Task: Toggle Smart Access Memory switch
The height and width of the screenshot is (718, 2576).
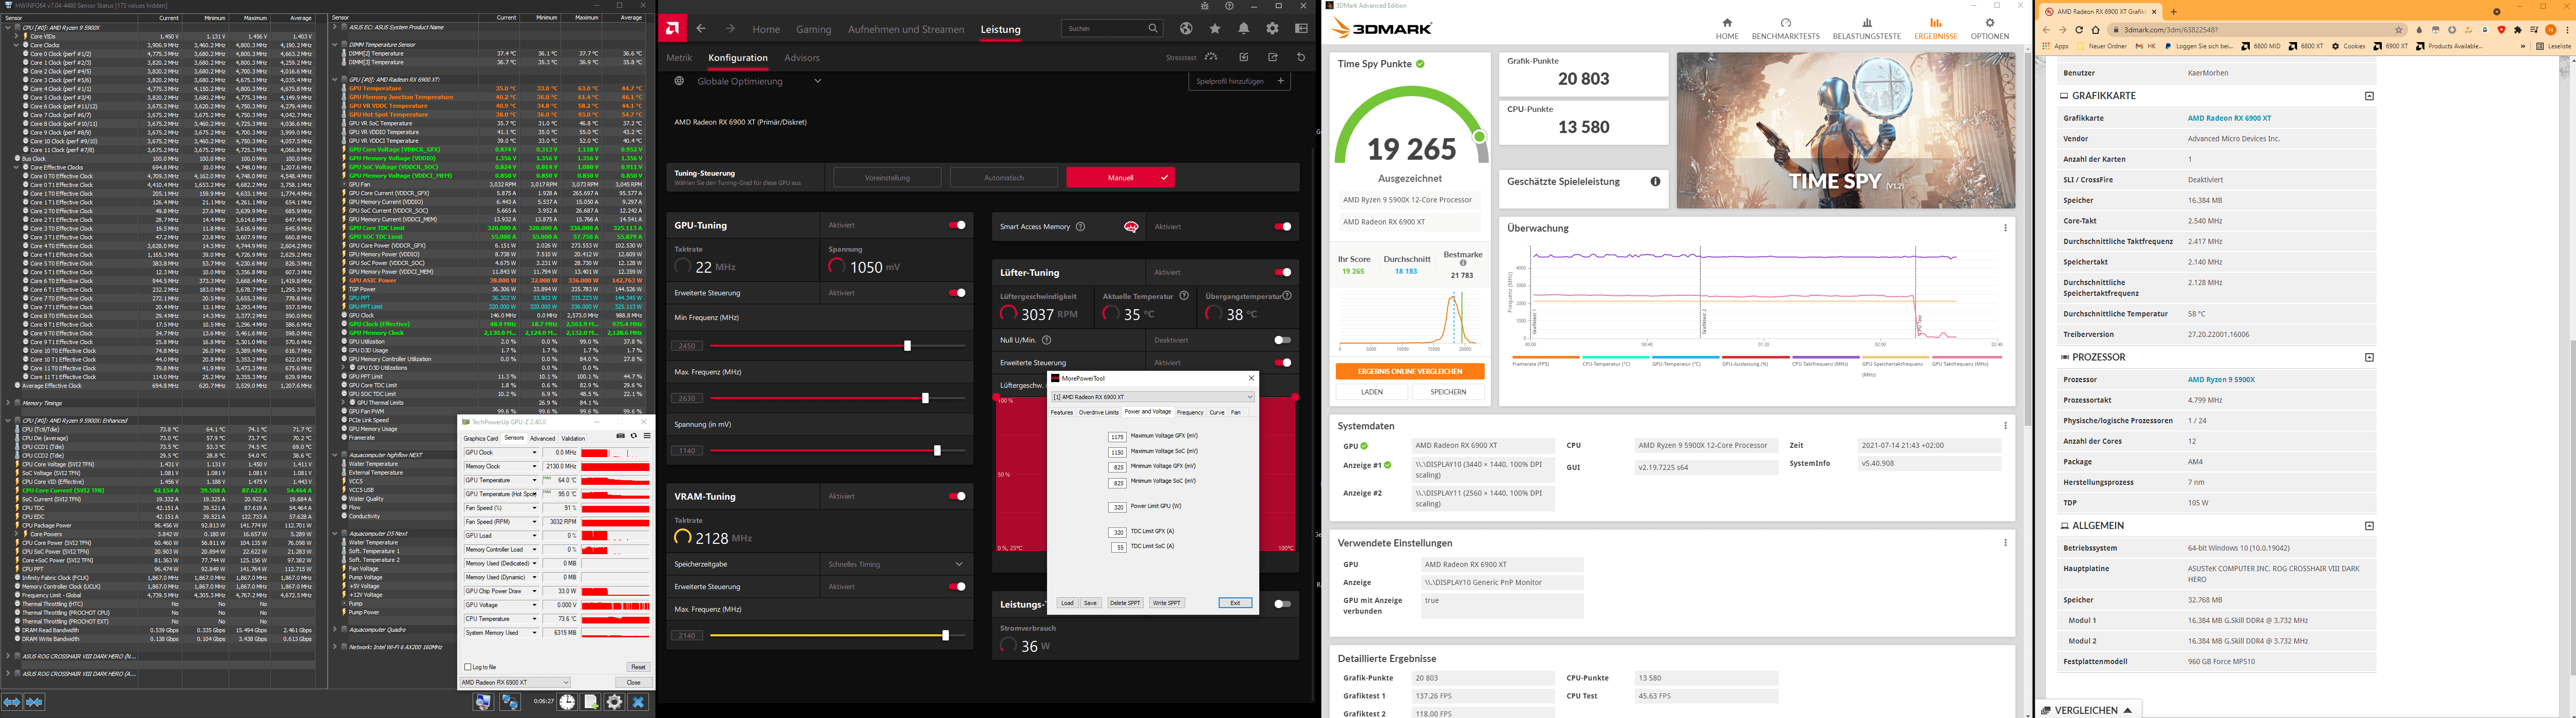Action: [x=1283, y=227]
